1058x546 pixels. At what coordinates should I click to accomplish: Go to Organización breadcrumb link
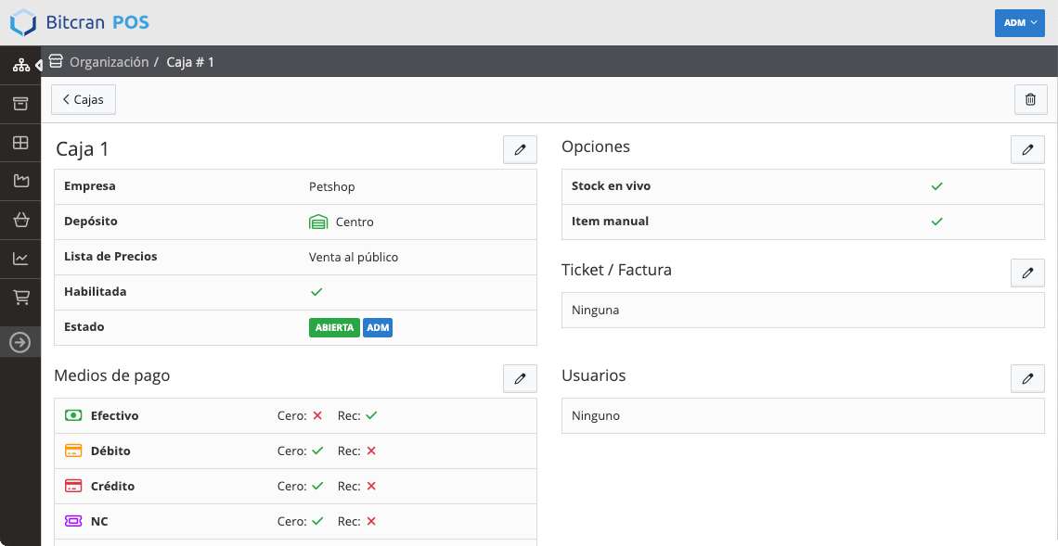tap(110, 62)
